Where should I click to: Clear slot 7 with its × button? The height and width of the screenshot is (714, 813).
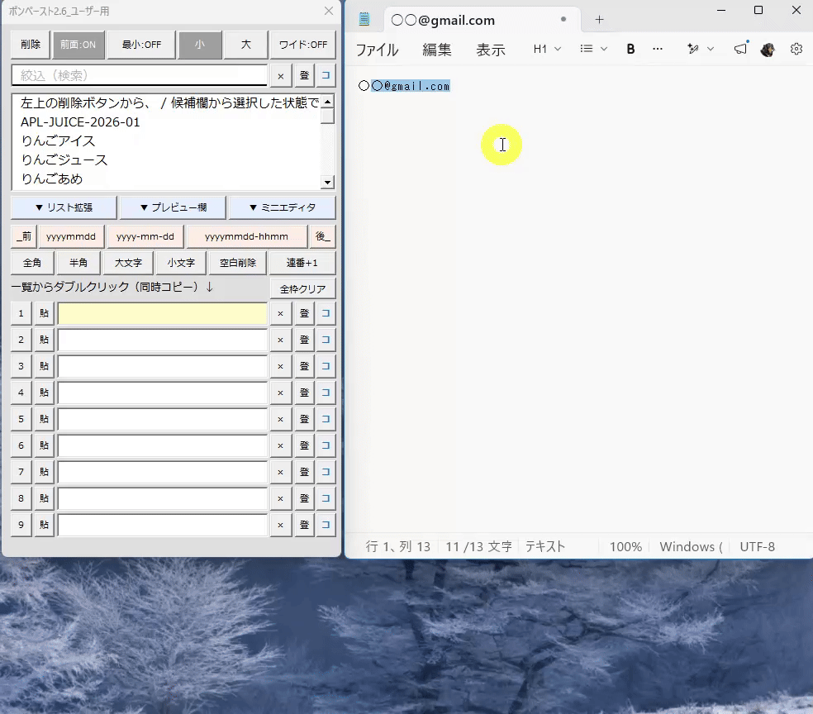(x=281, y=472)
